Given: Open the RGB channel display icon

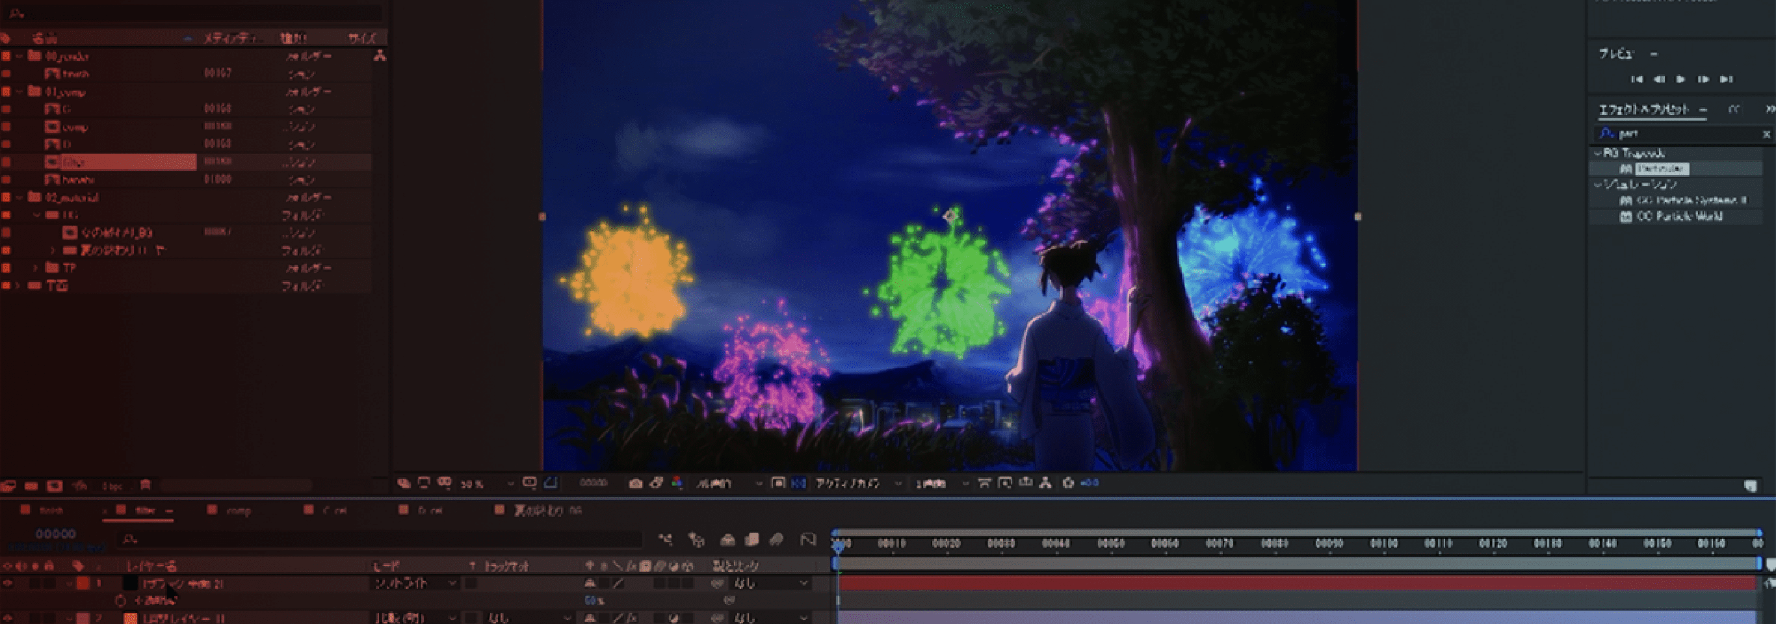Looking at the screenshot, I should coord(677,484).
